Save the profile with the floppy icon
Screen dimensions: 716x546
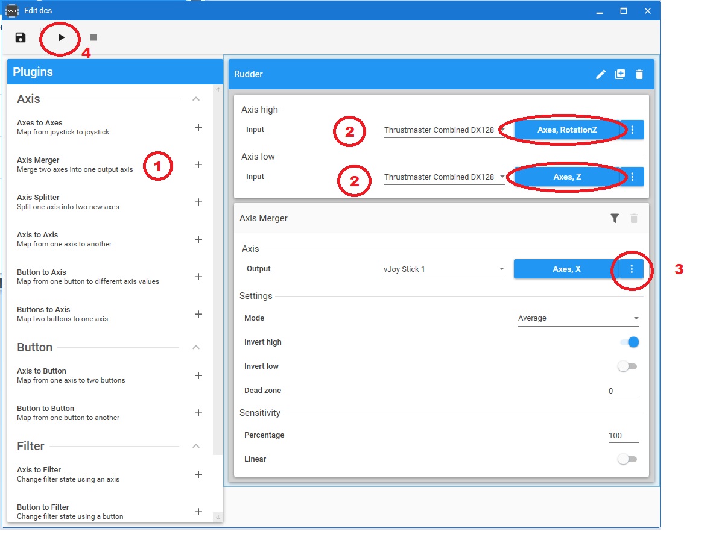click(21, 37)
